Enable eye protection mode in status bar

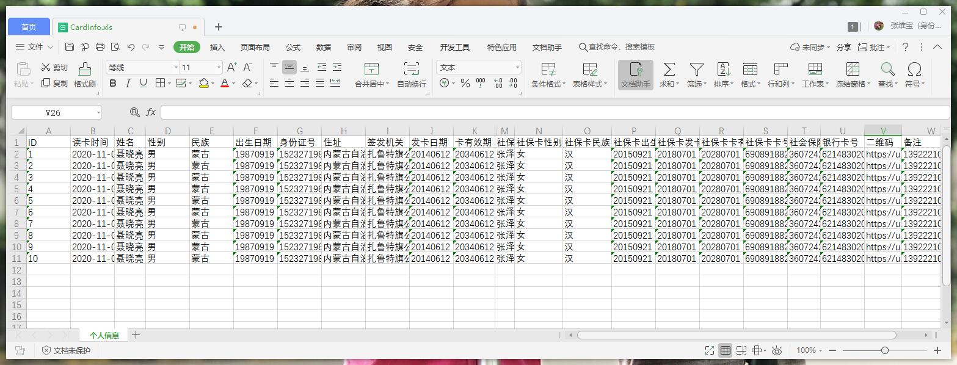[777, 350]
